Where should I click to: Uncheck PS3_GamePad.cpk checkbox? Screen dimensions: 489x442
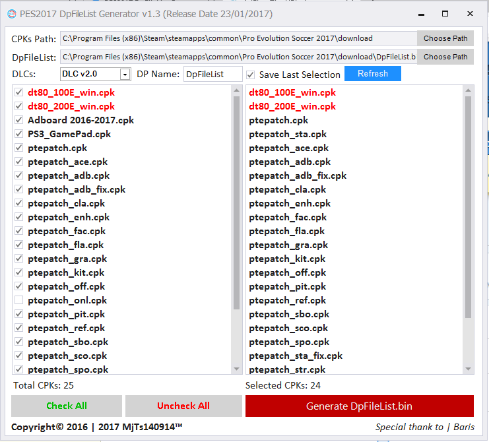pyautogui.click(x=18, y=134)
